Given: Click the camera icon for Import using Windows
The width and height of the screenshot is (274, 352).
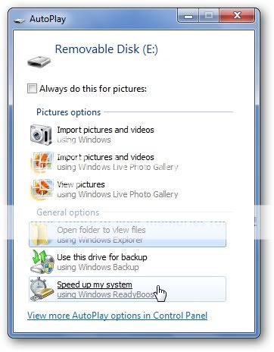Looking at the screenshot, I should (41, 134).
